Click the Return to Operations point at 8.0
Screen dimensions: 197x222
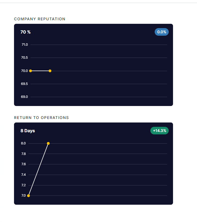point(48,143)
